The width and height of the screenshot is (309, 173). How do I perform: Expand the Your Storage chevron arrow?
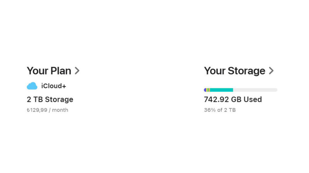[271, 71]
